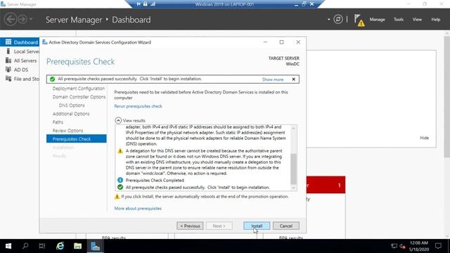Image resolution: width=450 pixels, height=253 pixels.
Task: Open More about prerequisites link
Action: point(138,209)
